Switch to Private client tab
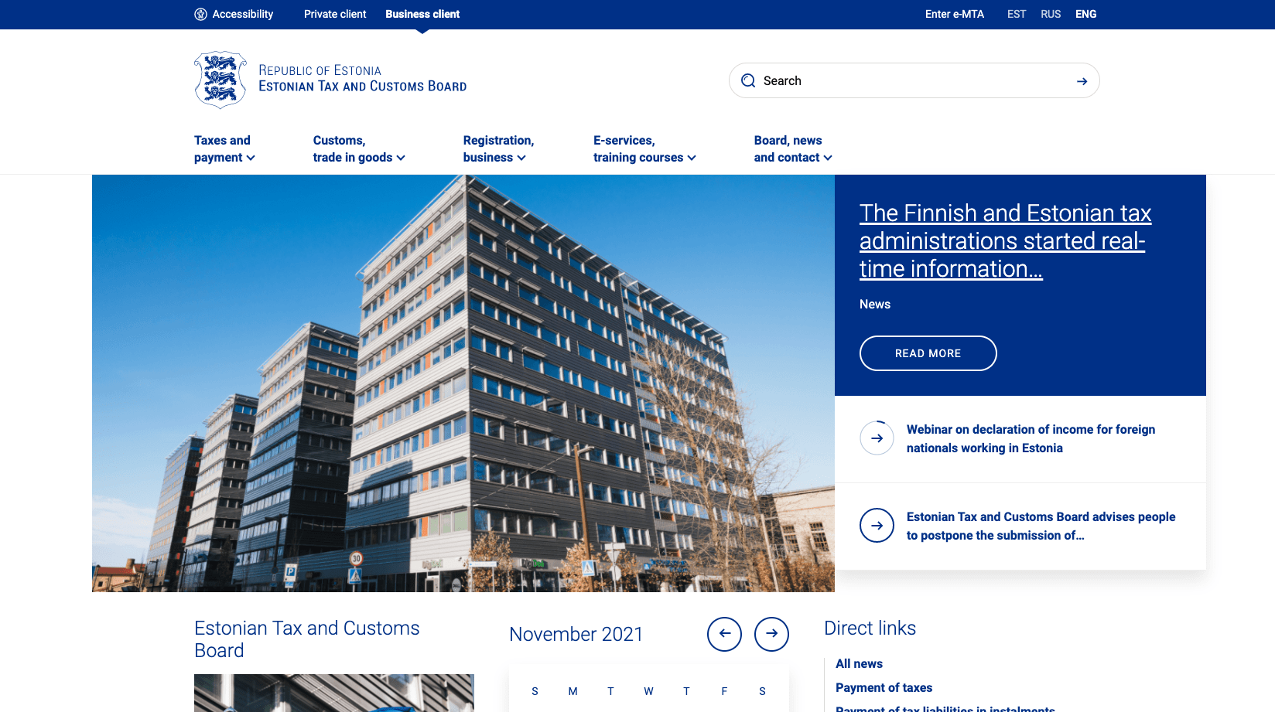This screenshot has width=1275, height=712. (335, 14)
